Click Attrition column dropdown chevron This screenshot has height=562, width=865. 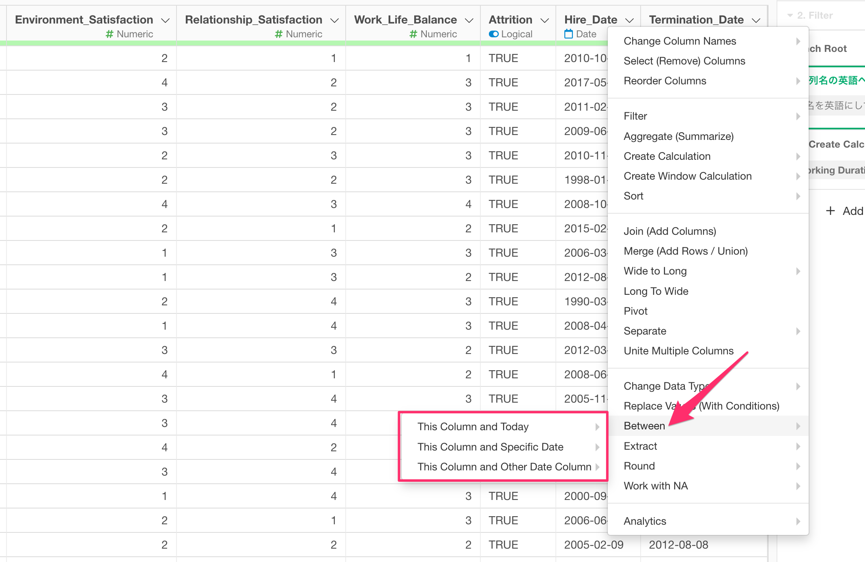tap(545, 20)
